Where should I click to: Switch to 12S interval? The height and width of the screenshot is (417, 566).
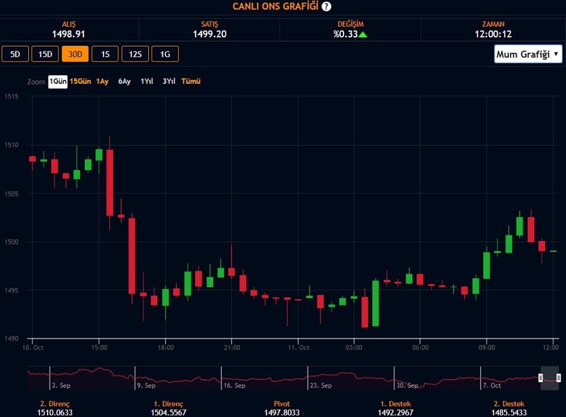(x=135, y=54)
